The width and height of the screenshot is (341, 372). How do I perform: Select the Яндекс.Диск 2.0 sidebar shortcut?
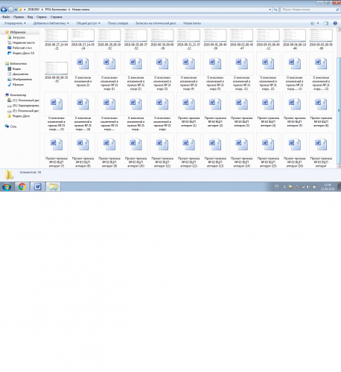21,53
